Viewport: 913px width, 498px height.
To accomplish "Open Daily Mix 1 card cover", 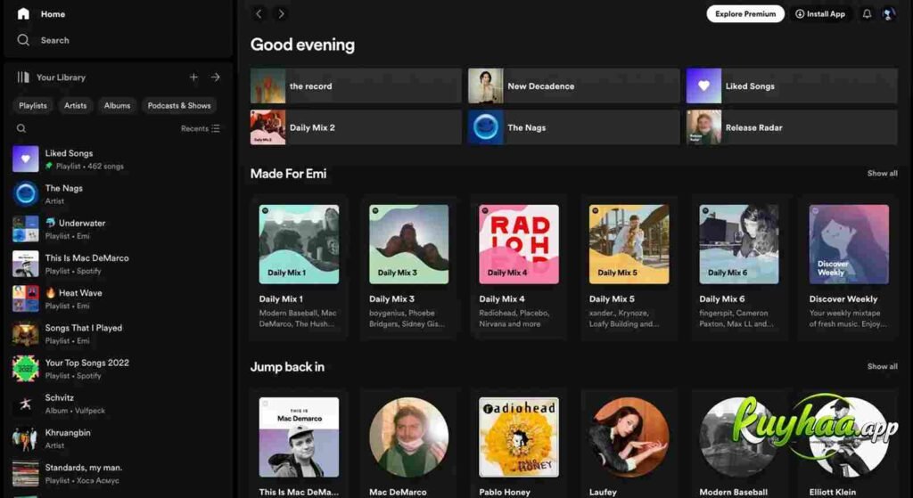I will click(x=299, y=244).
